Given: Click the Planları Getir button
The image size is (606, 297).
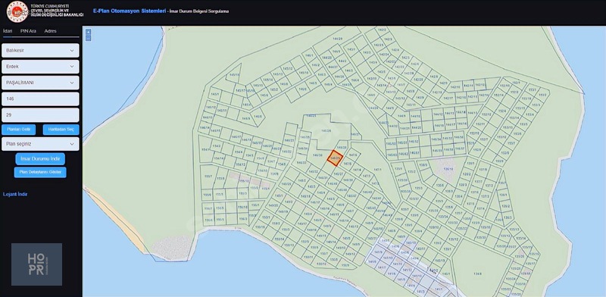Looking at the screenshot, I should coord(18,129).
